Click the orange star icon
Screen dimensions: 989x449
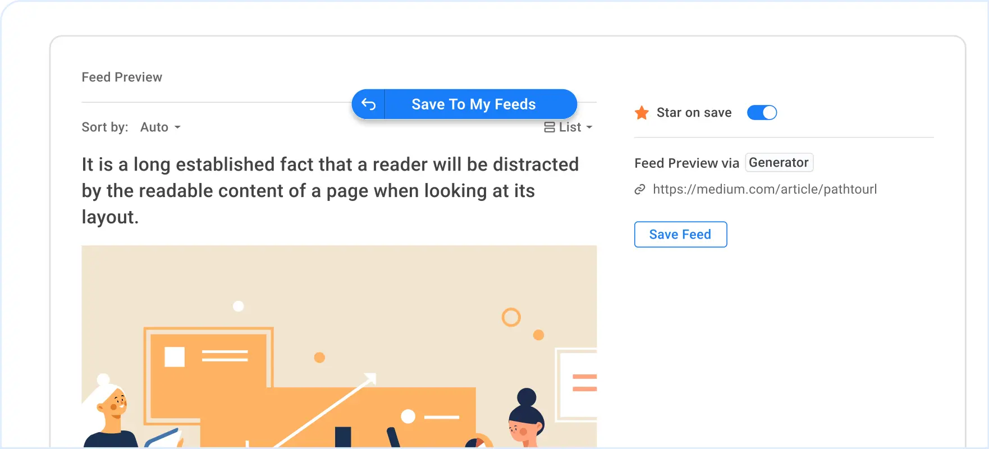(642, 113)
